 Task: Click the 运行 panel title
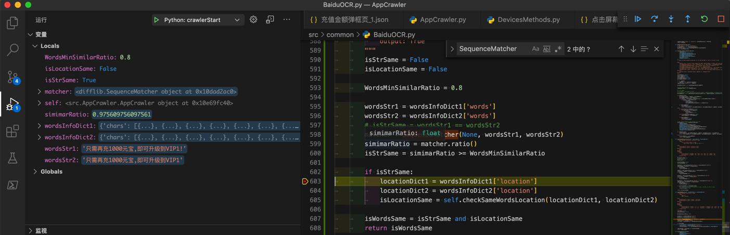[41, 20]
